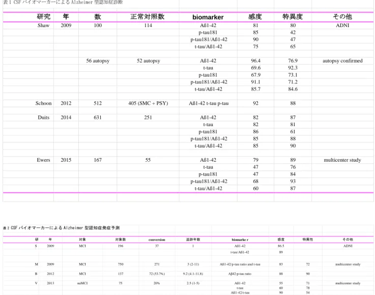The height and width of the screenshot is (295, 375).
Task: Select the Aβ42:p-tau ratio biomarker cell
Action: pos(240,274)
